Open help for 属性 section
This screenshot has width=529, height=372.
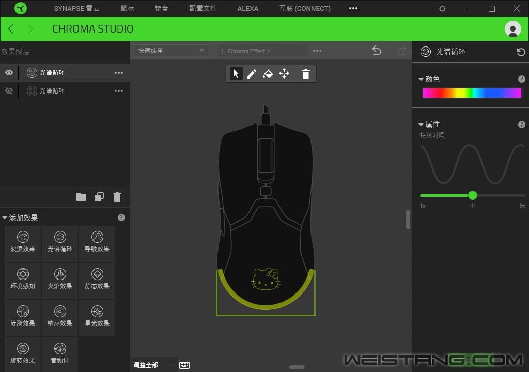click(x=522, y=125)
